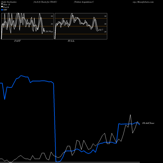This screenshot has width=163, height=163.
Task: Click the 20 level label in FULL chart
Action: coord(105,32)
